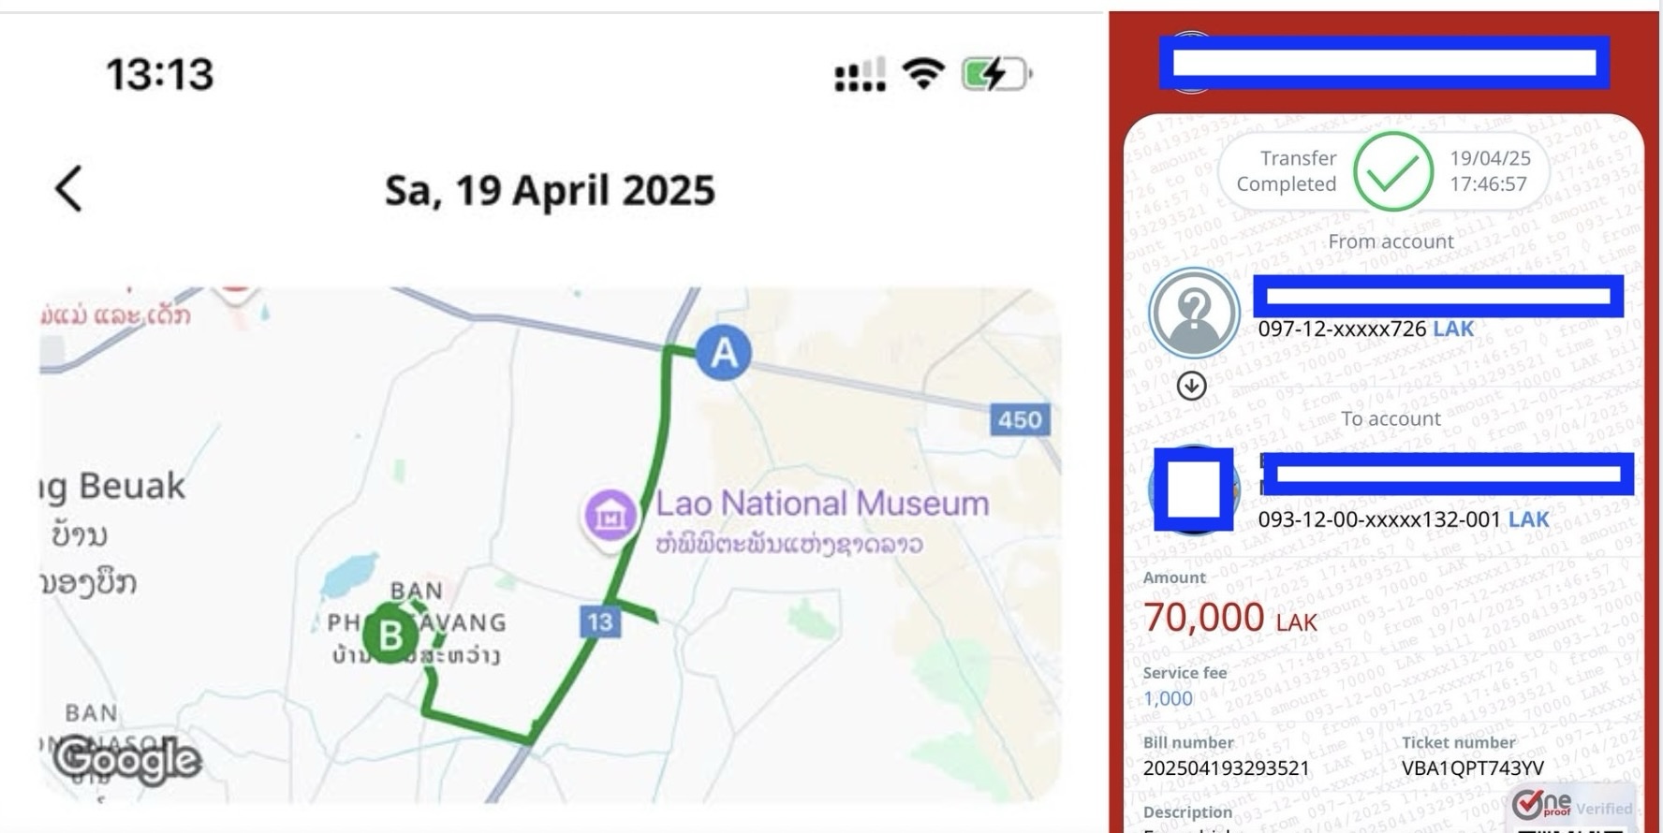This screenshot has height=833, width=1663.
Task: Select the bill number 202504193293521
Action: click(1226, 768)
